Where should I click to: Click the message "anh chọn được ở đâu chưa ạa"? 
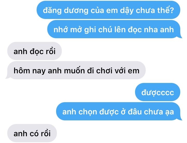119,112
